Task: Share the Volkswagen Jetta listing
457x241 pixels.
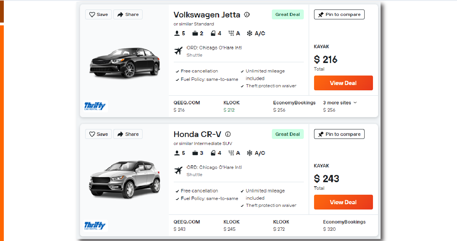Action: pyautogui.click(x=128, y=14)
